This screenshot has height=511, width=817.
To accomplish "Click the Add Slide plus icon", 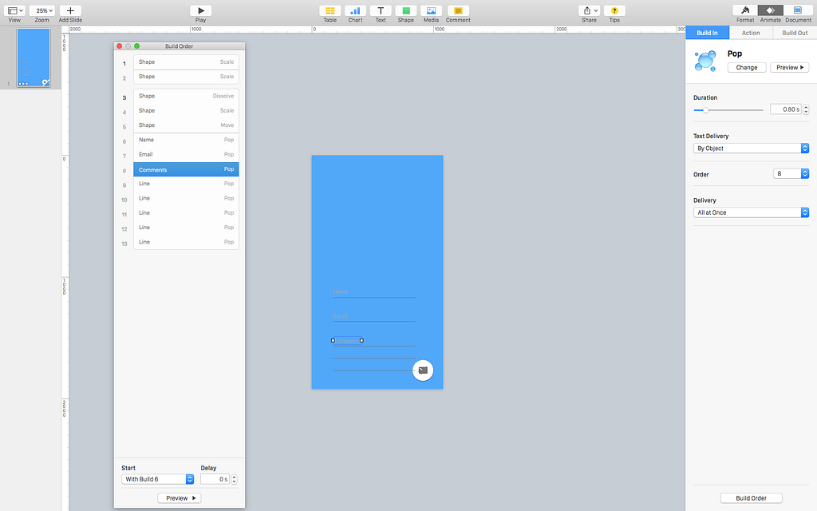I will [70, 10].
